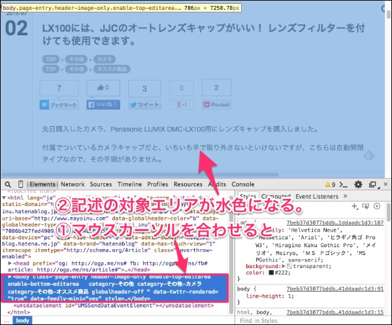
Task: Switch to Event Listeners pane
Action: tap(317, 196)
